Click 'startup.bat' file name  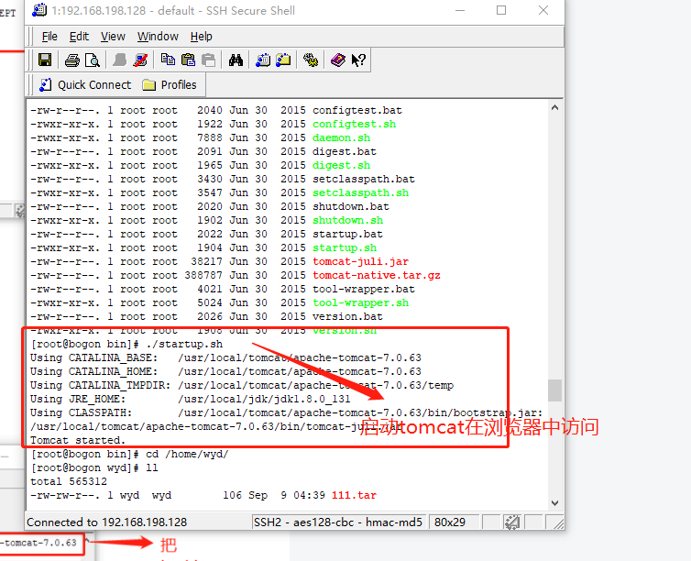click(x=347, y=234)
